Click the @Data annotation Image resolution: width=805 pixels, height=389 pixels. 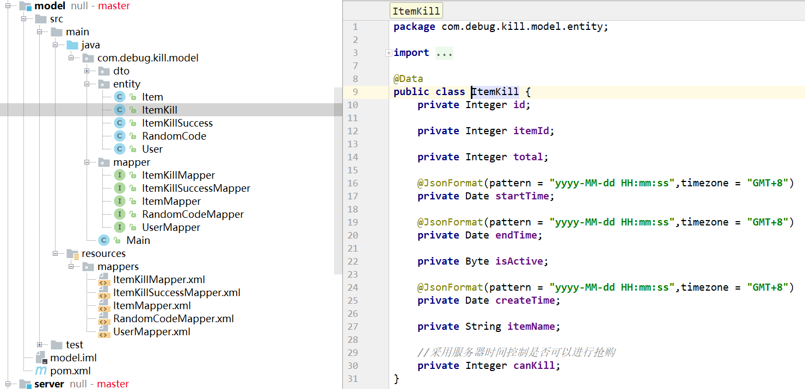(x=408, y=79)
